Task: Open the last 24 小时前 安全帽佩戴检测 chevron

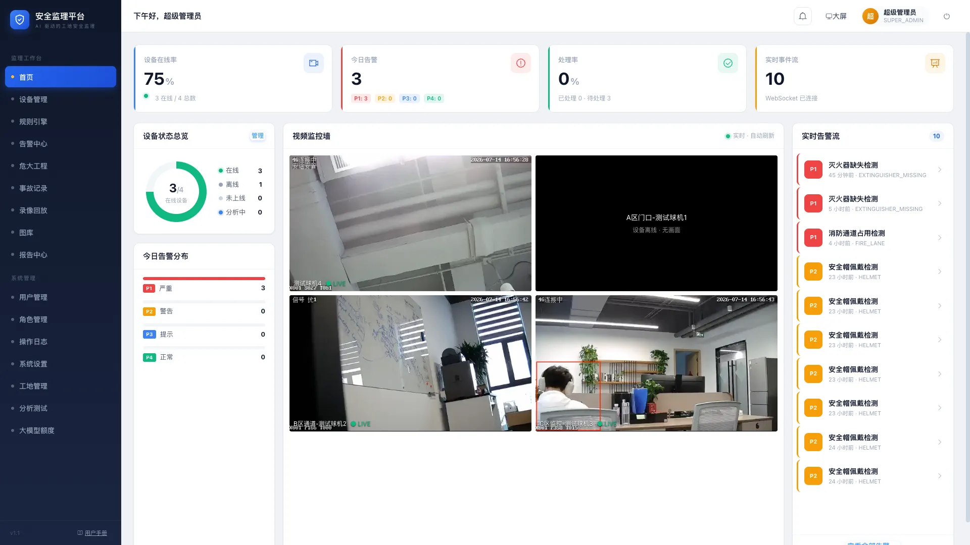Action: 940,476
